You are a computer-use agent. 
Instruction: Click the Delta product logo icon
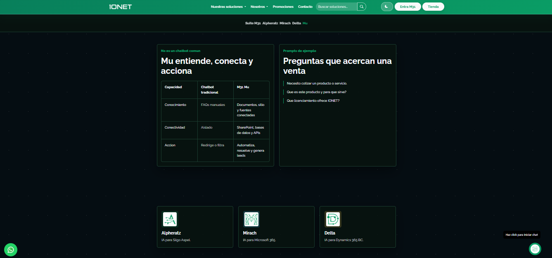tap(332, 219)
